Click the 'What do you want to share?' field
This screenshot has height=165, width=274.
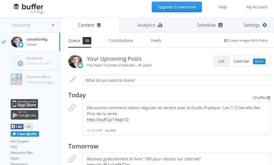coord(176,80)
